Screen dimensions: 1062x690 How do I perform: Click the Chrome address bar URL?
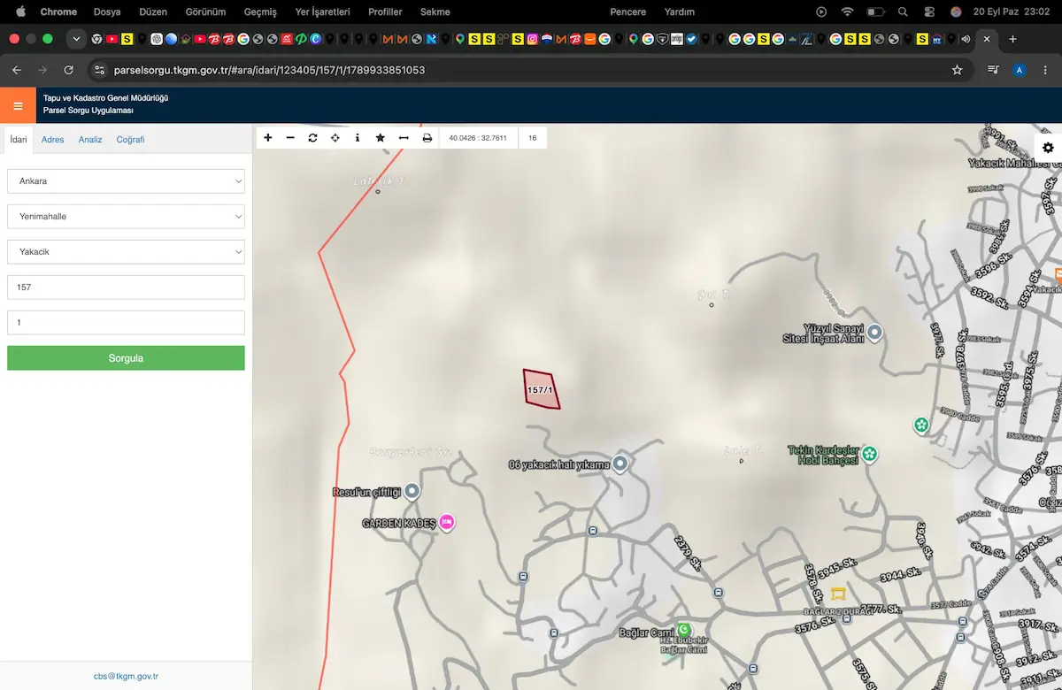[269, 70]
